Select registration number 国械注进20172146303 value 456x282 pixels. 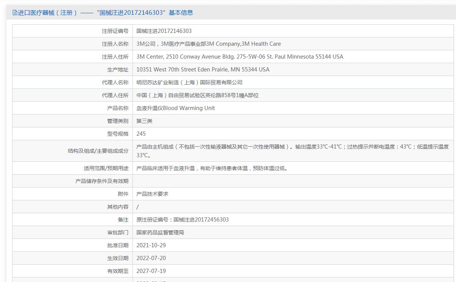(x=164, y=31)
